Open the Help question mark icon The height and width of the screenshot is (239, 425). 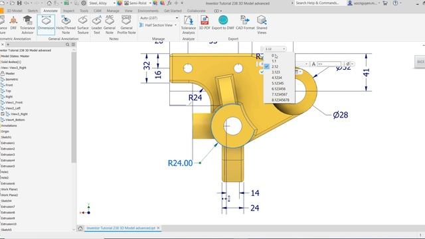(x=396, y=3)
